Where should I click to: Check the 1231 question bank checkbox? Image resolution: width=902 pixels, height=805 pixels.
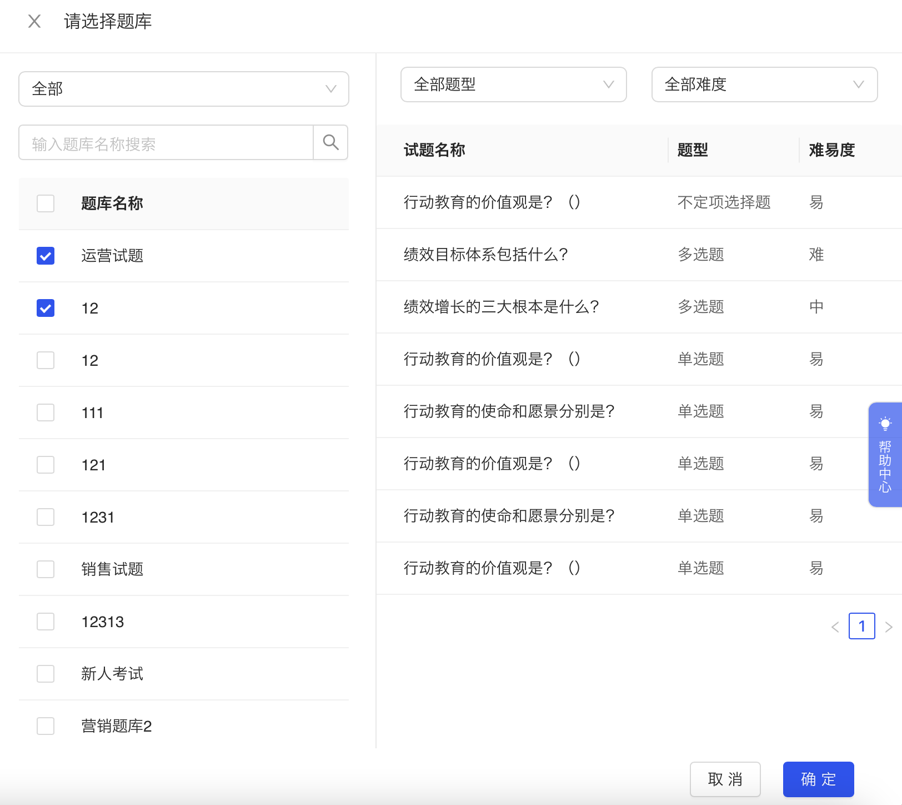click(46, 517)
